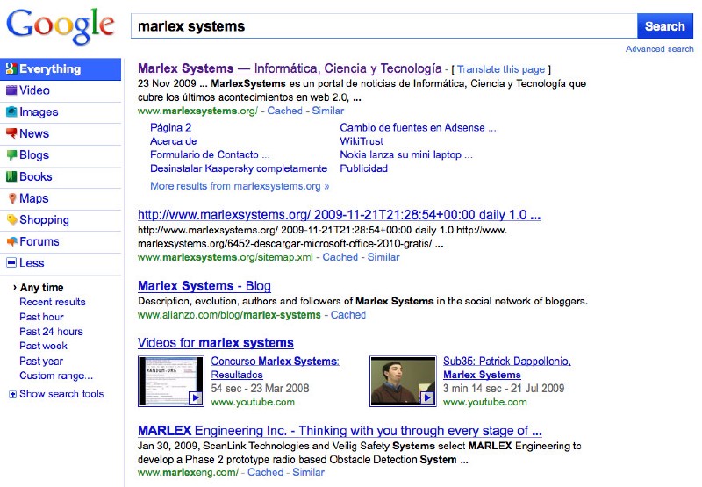Click the Blogs speech bubble icon
Screen dimensions: 702x487
[11, 154]
